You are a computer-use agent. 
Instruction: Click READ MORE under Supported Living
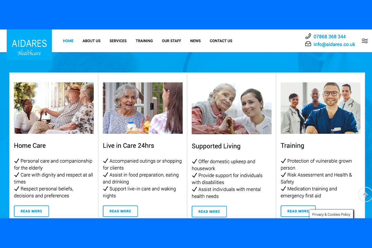pos(209,212)
